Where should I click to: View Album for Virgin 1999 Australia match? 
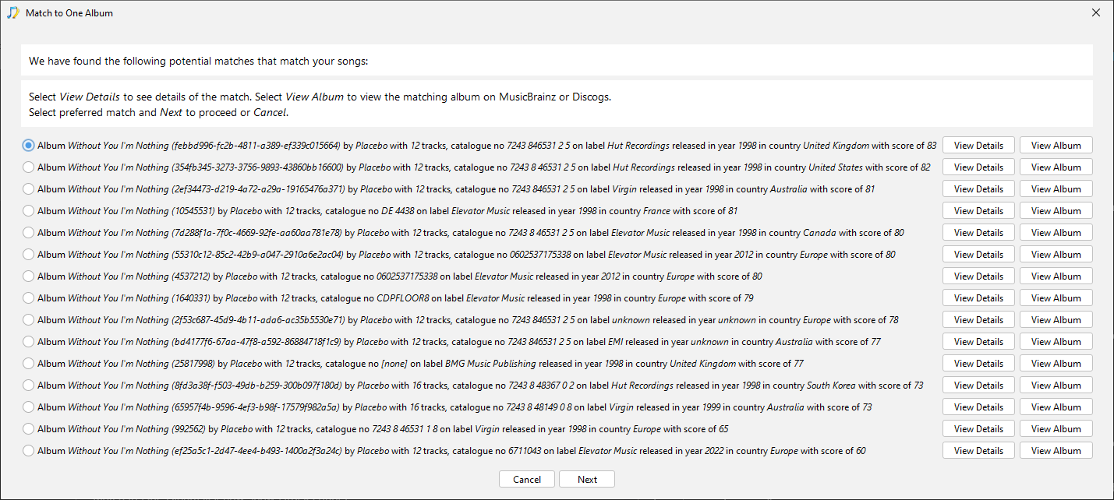point(1056,407)
